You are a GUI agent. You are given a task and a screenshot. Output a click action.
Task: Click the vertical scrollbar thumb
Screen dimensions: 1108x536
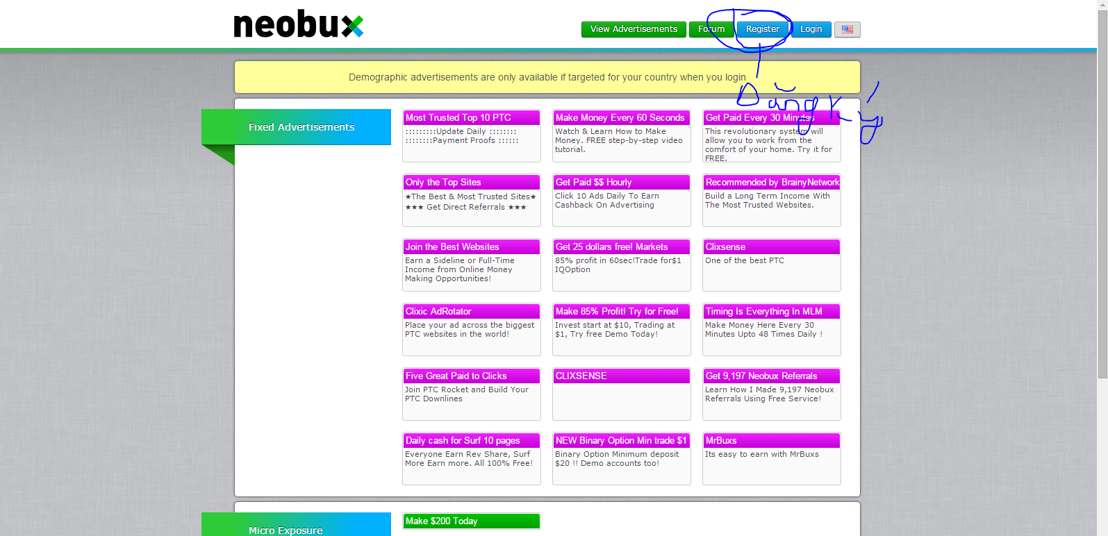pyautogui.click(x=1102, y=194)
